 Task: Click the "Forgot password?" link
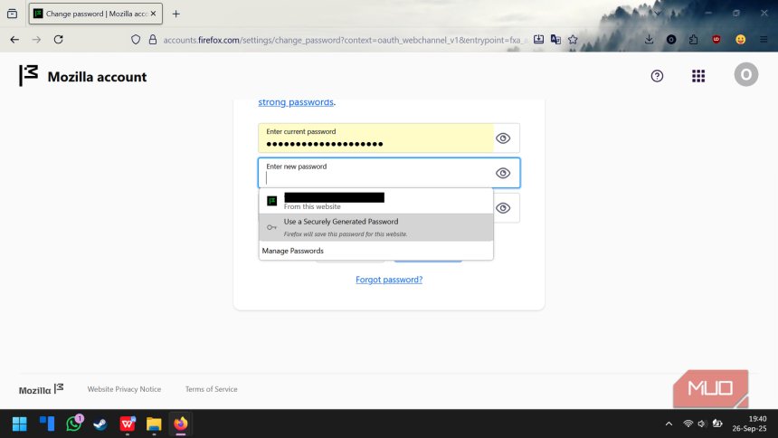coord(389,280)
